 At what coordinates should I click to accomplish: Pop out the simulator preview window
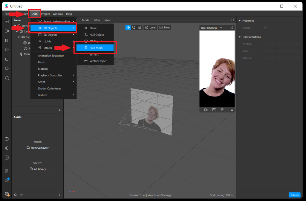click(232, 28)
